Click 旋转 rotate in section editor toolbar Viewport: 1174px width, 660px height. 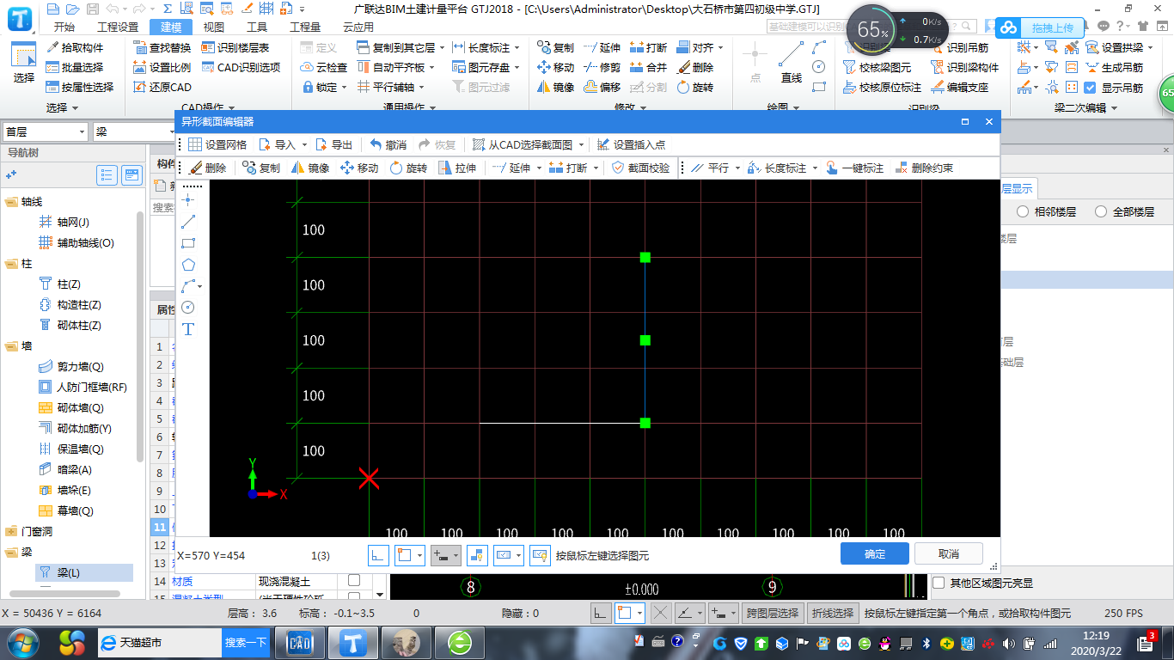(x=408, y=168)
